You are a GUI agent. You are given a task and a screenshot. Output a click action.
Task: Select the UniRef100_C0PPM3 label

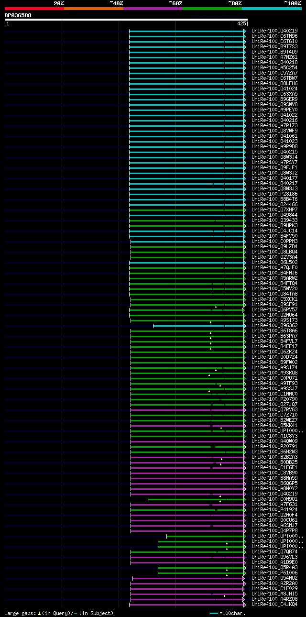click(274, 242)
